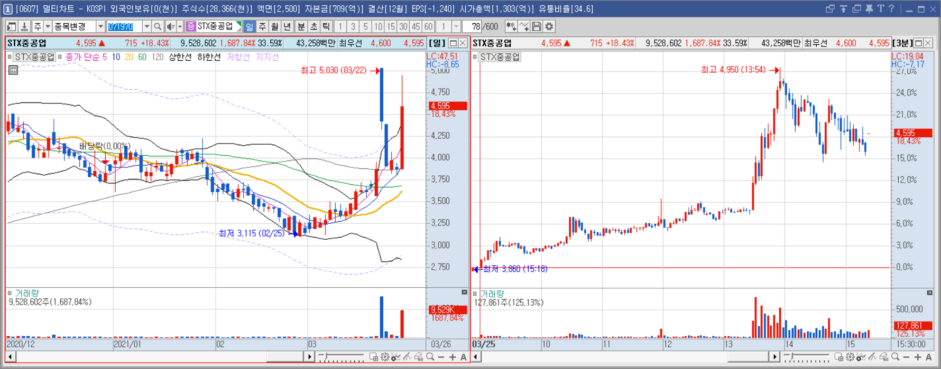Viewport: 941px width, 369px height.
Task: Open the stock search magnifier icon
Action: click(158, 26)
